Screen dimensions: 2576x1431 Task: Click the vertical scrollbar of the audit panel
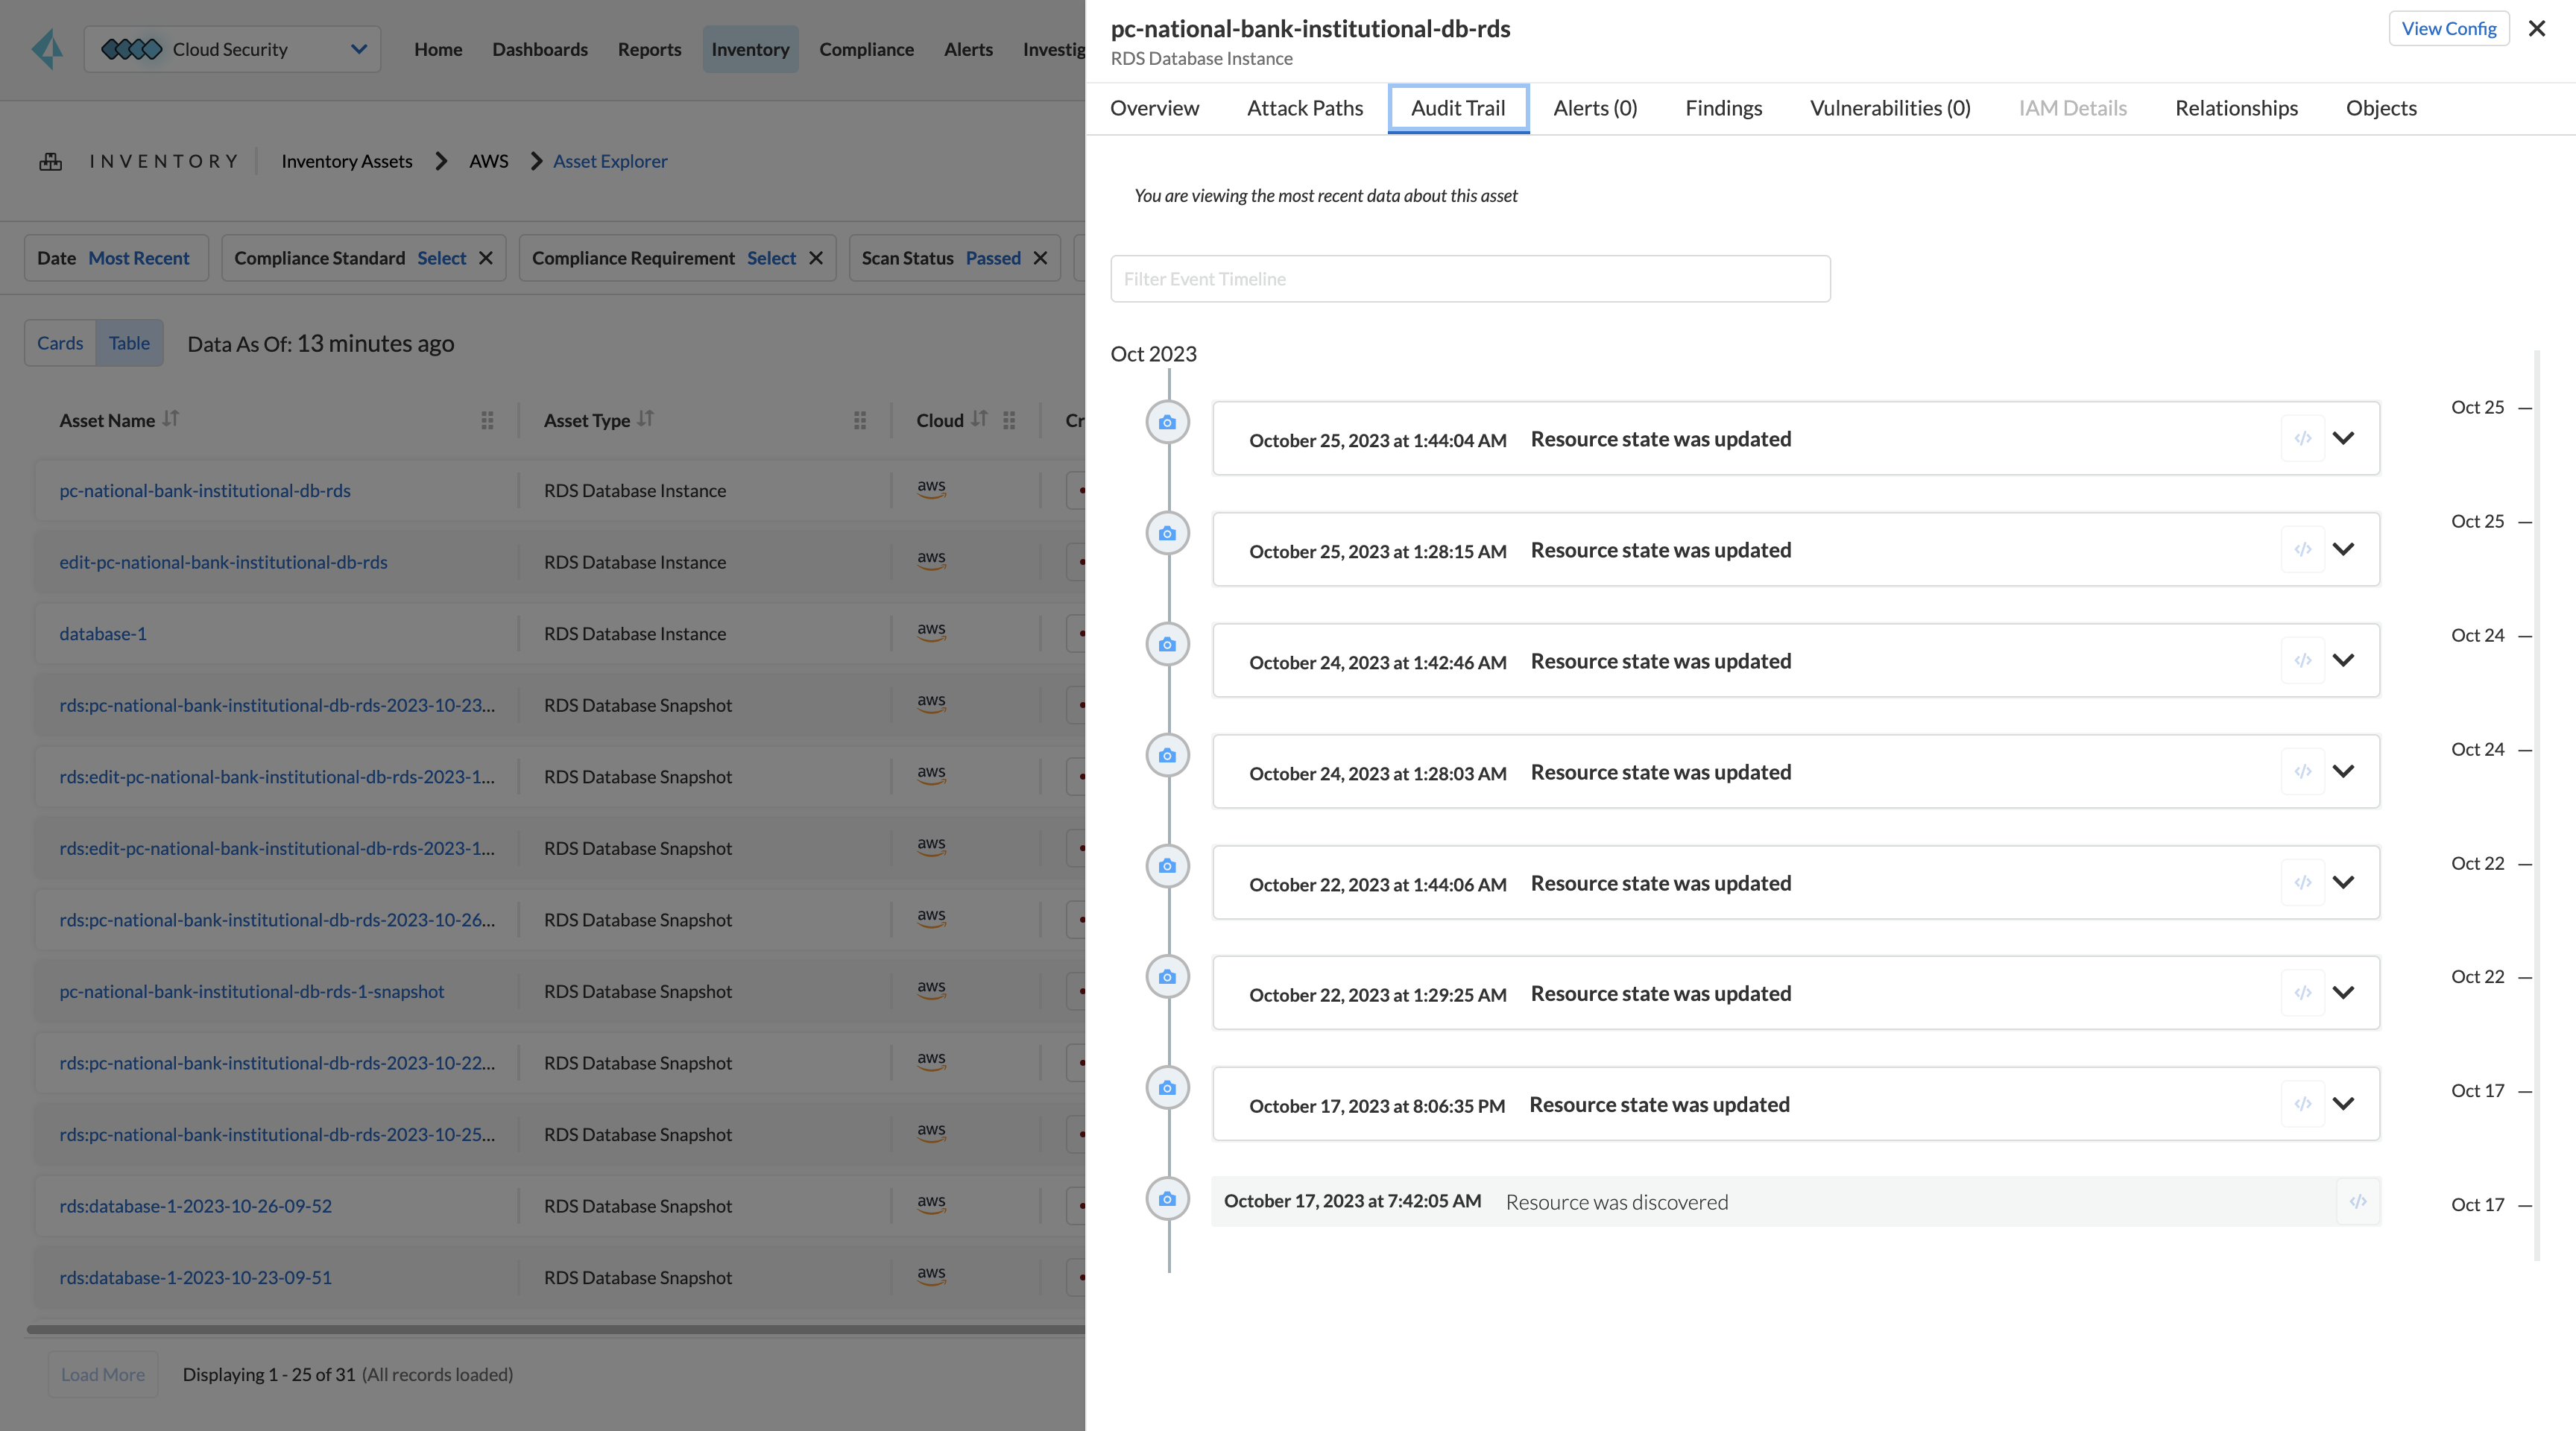[x=2539, y=800]
